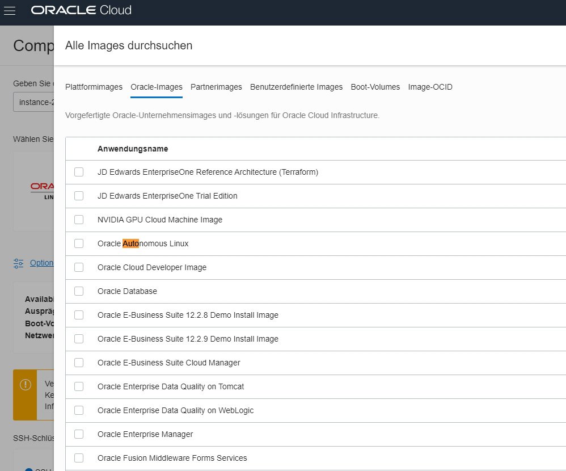This screenshot has width=566, height=471.
Task: Switch to the Plattformimages tab
Action: [x=94, y=87]
